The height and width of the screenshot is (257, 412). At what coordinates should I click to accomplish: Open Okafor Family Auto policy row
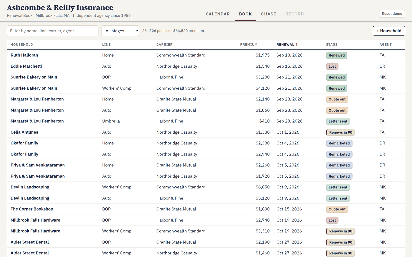point(206,154)
